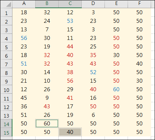Click cell F9 containing 30
Image resolution: width=155 pixels, height=140 pixels.
click(x=139, y=81)
